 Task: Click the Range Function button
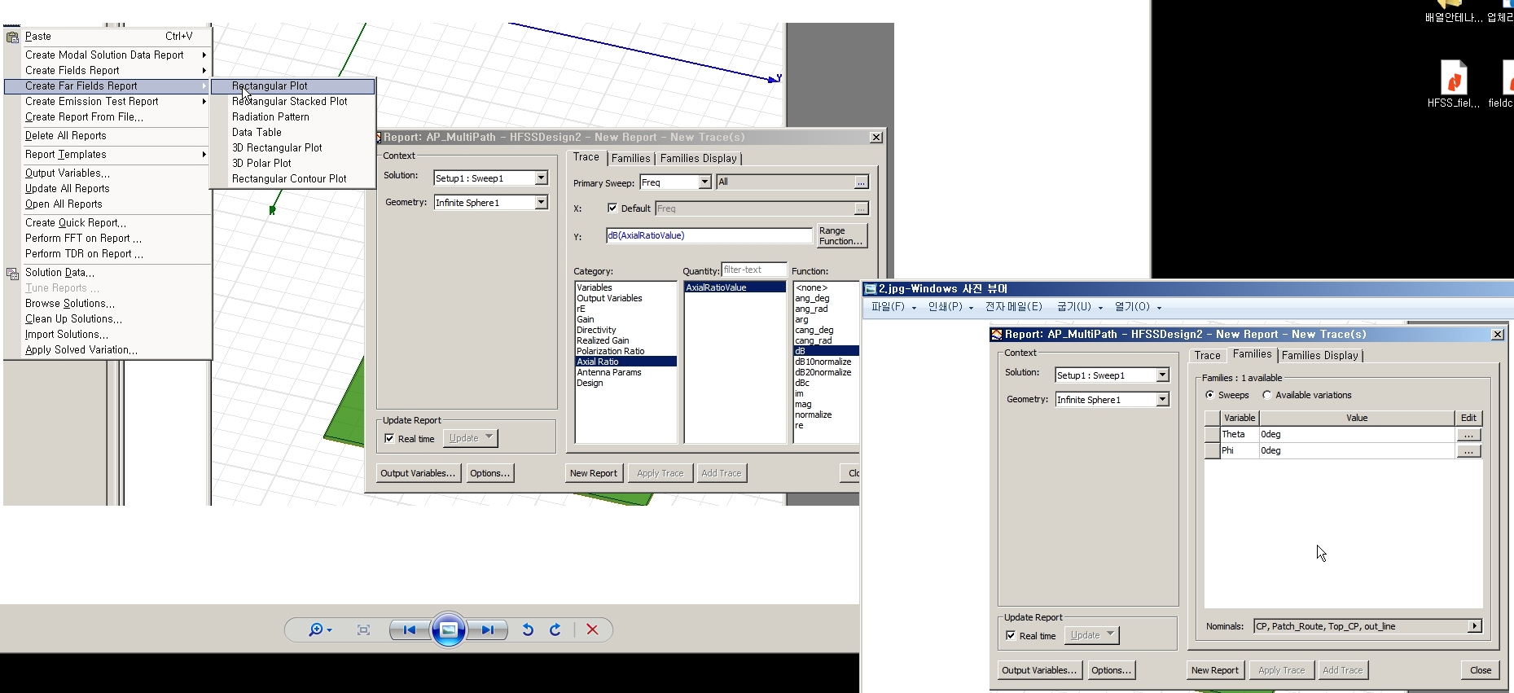click(x=841, y=236)
